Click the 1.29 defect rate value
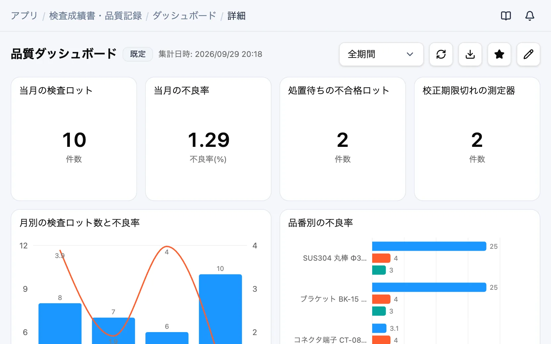Viewport: 551px width, 344px height. tap(209, 140)
